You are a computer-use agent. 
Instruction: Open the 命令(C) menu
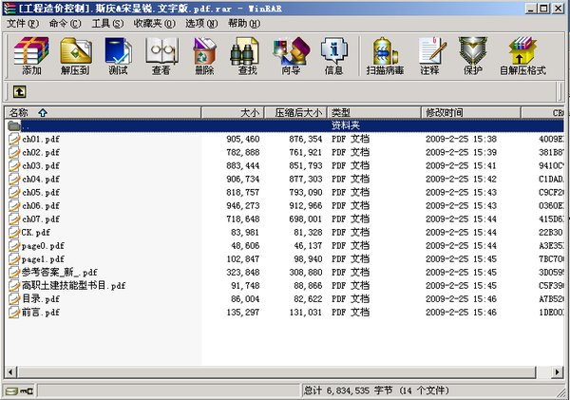pyautogui.click(x=65, y=24)
